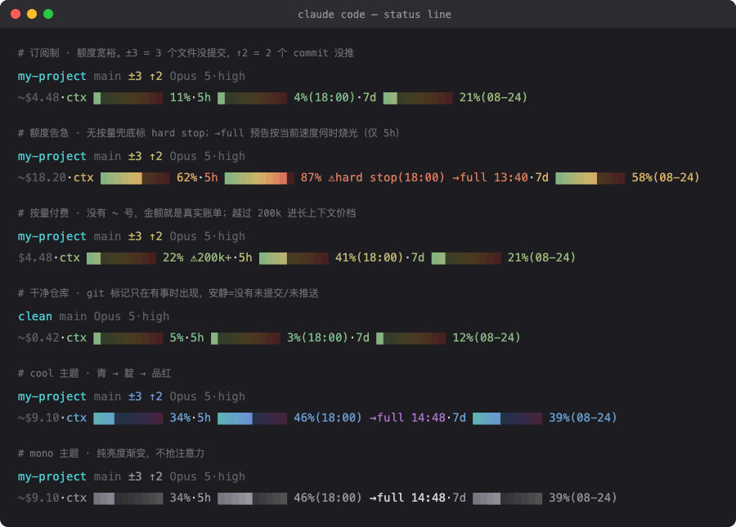
Task: Click the cost value '~$0.42'
Action: pos(38,337)
